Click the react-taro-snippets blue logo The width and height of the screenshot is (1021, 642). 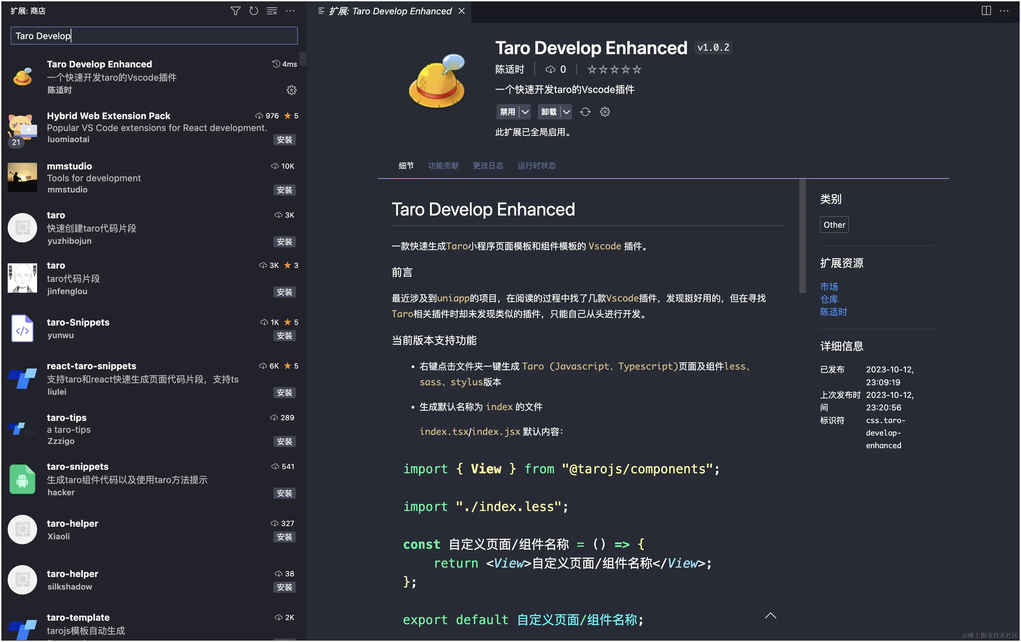(22, 378)
